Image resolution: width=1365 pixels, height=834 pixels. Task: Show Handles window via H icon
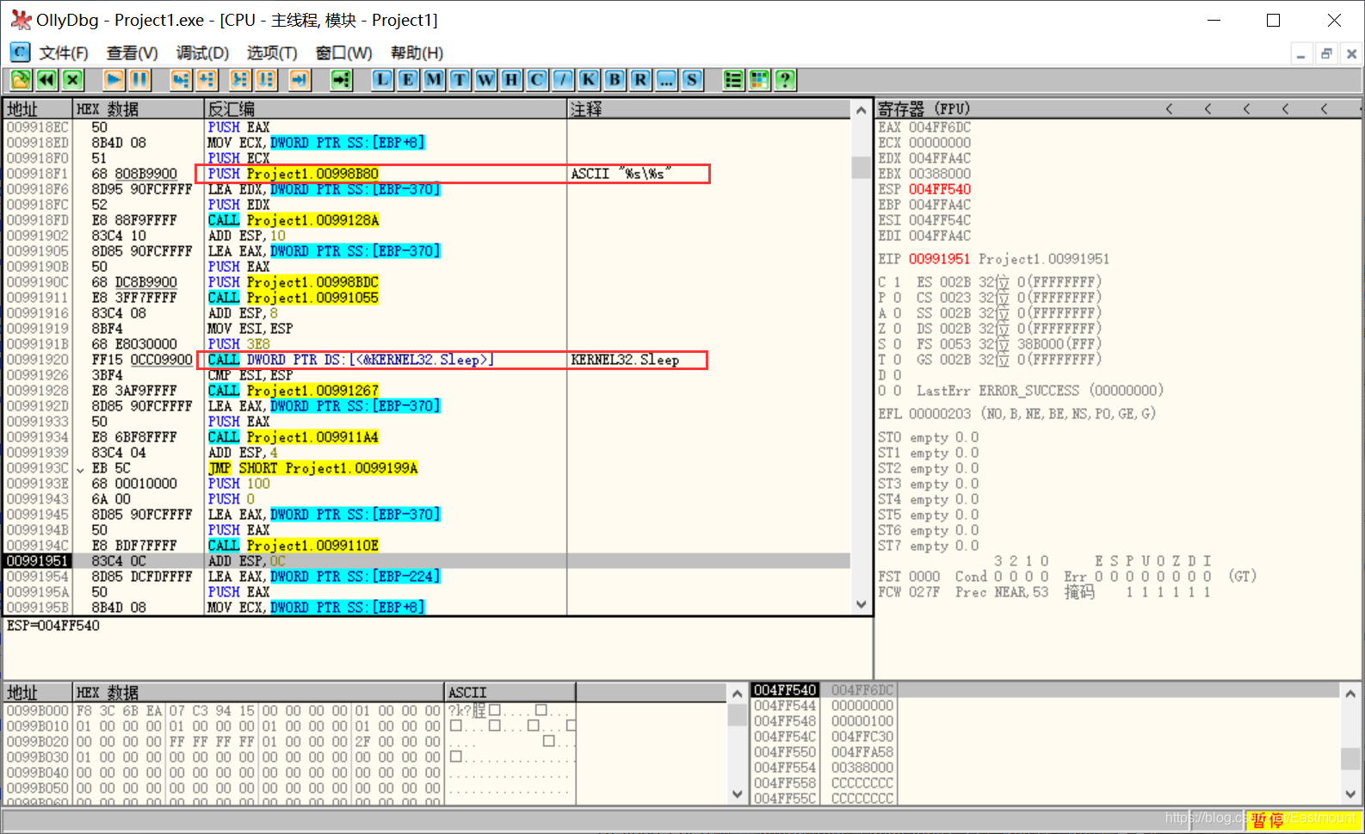[x=511, y=80]
